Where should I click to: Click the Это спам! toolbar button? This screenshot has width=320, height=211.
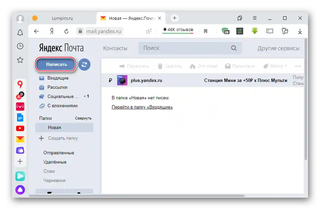tap(204, 66)
